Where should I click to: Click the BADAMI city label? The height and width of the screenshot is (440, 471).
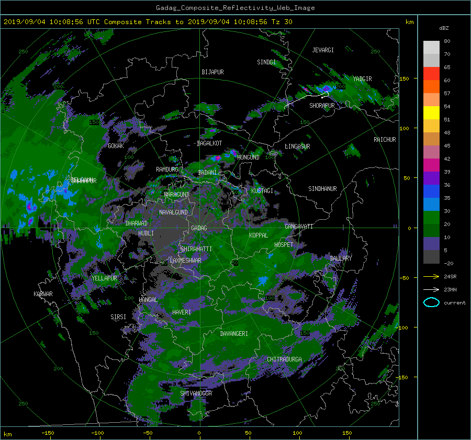click(207, 173)
